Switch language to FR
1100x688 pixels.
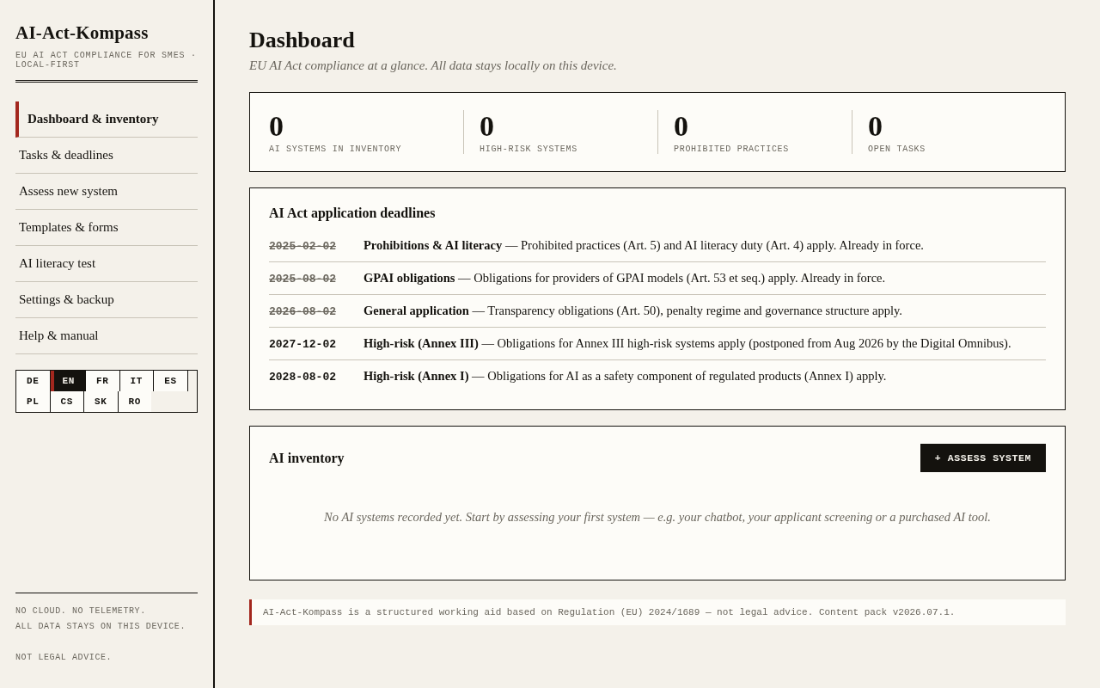coord(102,381)
